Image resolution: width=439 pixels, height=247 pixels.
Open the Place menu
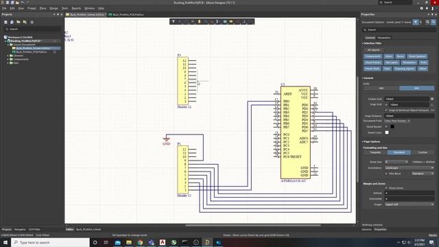tap(43, 8)
